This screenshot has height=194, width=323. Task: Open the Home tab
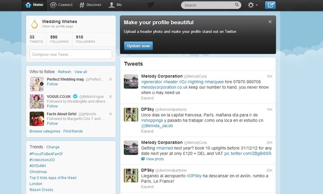(34, 5)
